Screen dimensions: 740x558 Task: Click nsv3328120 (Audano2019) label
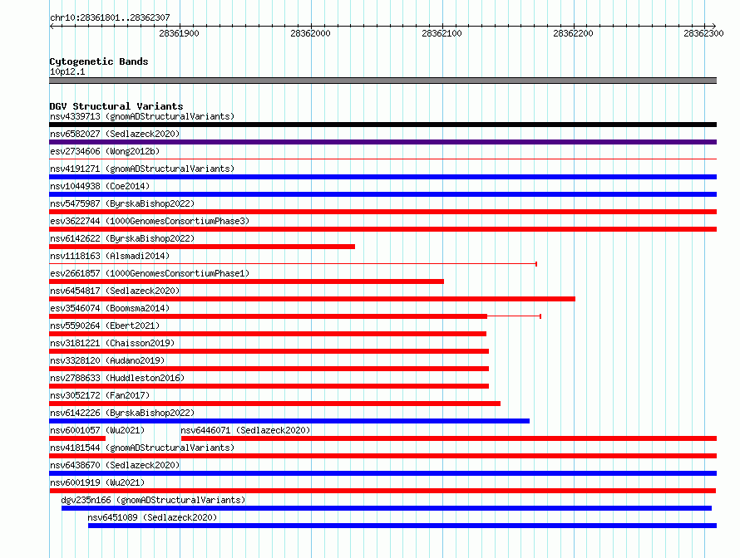(107, 360)
